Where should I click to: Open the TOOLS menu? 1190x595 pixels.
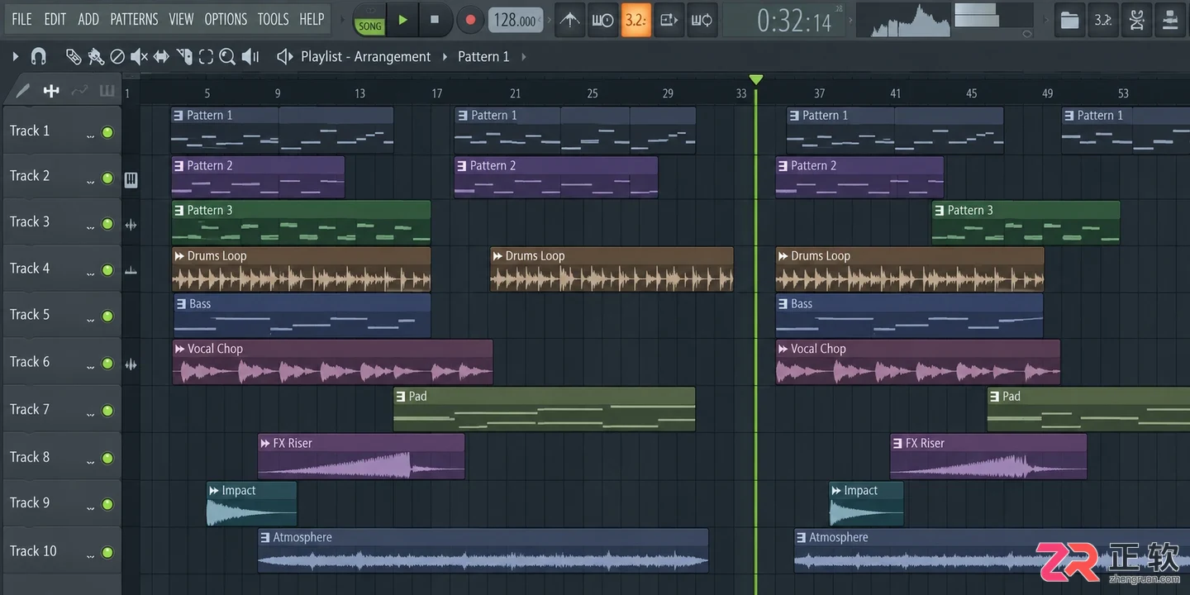pos(273,19)
